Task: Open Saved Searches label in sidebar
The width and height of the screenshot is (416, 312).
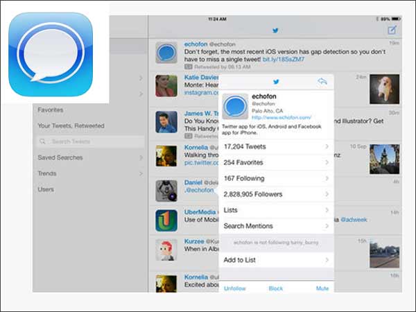Action: tap(60, 157)
